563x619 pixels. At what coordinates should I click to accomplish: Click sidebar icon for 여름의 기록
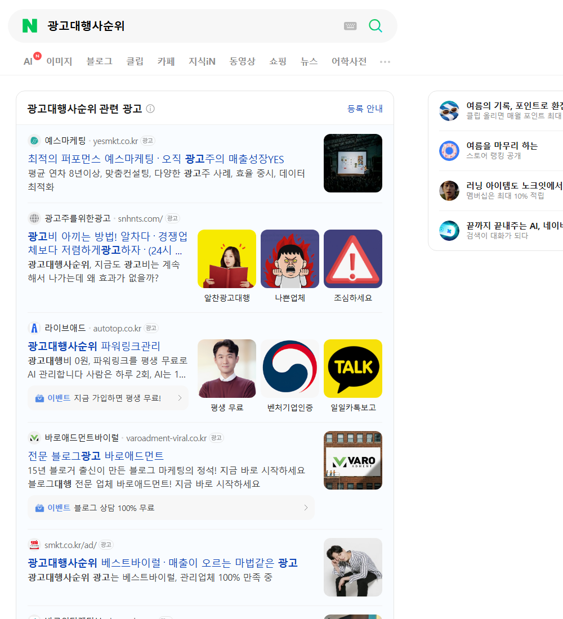click(x=449, y=110)
